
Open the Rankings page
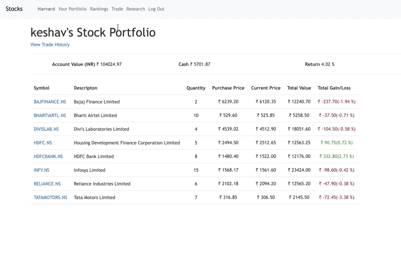click(x=99, y=9)
